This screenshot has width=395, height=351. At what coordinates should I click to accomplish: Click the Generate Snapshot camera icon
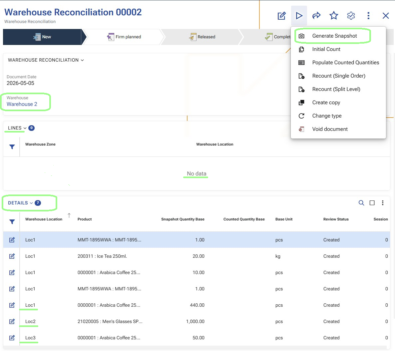coord(301,36)
